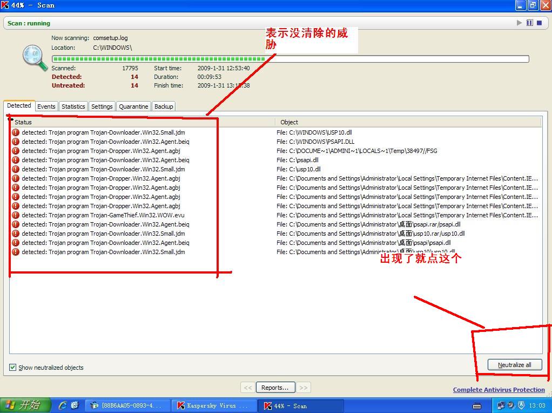The height and width of the screenshot is (413, 552).
Task: Select File: C:\usp10.dll object text
Action: coord(299,169)
